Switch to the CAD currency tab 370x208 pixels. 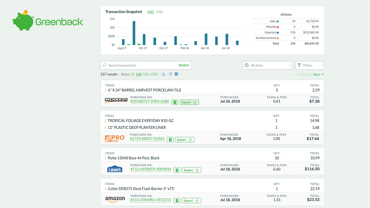point(159,12)
